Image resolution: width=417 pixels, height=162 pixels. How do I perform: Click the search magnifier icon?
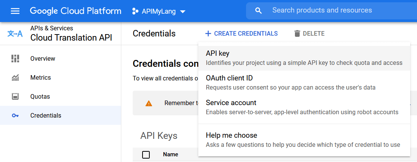(x=258, y=11)
